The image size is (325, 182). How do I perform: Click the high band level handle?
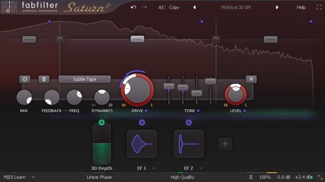[x=270, y=39]
